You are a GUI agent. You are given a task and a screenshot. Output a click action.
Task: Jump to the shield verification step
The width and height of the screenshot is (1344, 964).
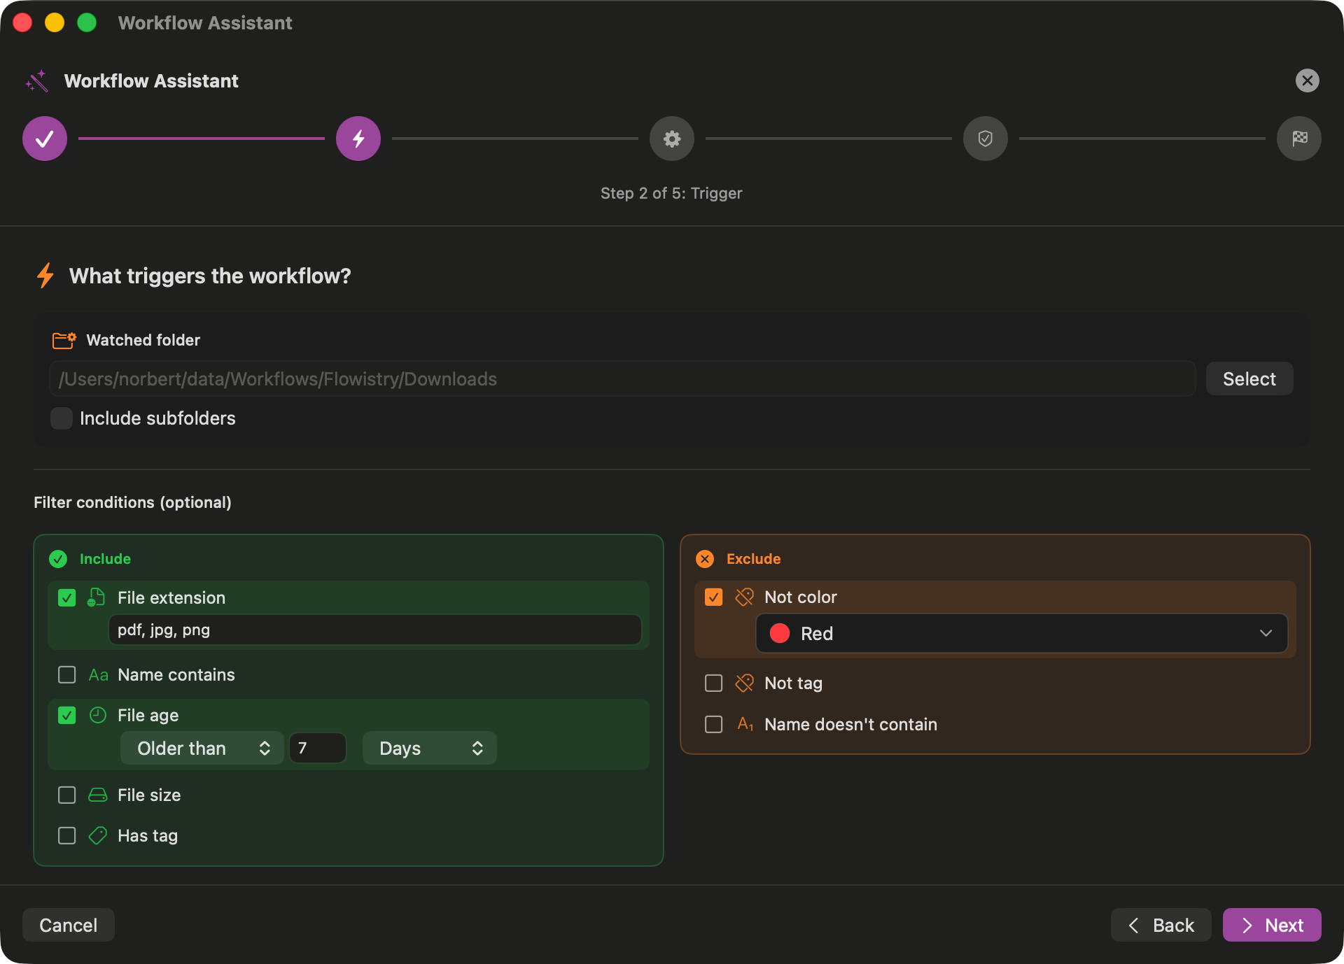(x=986, y=139)
